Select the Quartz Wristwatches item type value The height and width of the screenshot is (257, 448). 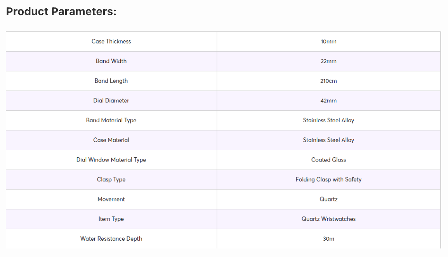[328, 219]
